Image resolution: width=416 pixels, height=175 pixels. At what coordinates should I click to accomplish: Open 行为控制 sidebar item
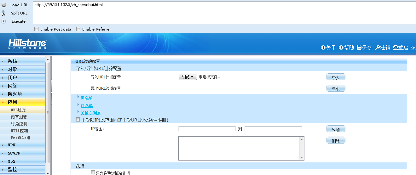click(x=23, y=124)
